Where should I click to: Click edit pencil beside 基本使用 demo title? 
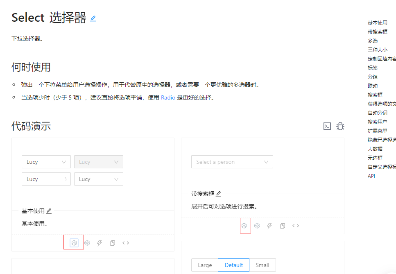point(49,211)
